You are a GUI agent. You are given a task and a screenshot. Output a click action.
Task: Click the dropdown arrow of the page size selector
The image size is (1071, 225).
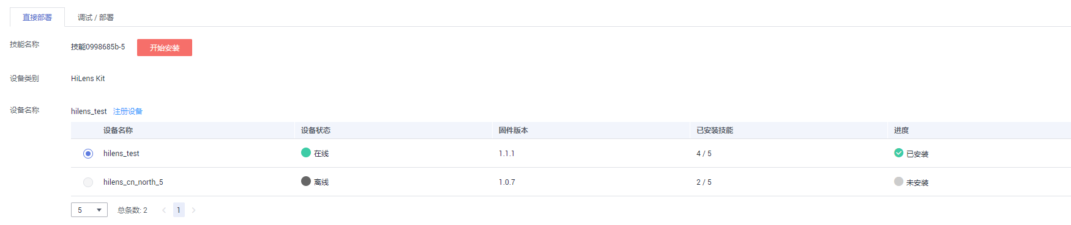(99, 210)
